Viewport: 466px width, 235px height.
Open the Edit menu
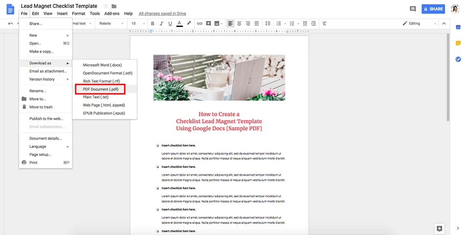[35, 13]
